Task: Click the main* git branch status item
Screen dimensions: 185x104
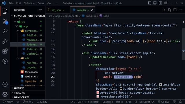Action: tap(8, 102)
